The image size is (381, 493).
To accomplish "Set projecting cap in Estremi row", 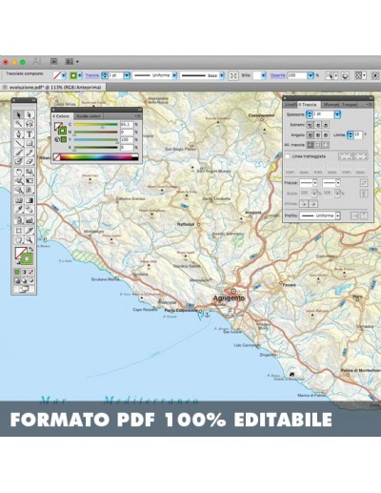I will (x=326, y=125).
